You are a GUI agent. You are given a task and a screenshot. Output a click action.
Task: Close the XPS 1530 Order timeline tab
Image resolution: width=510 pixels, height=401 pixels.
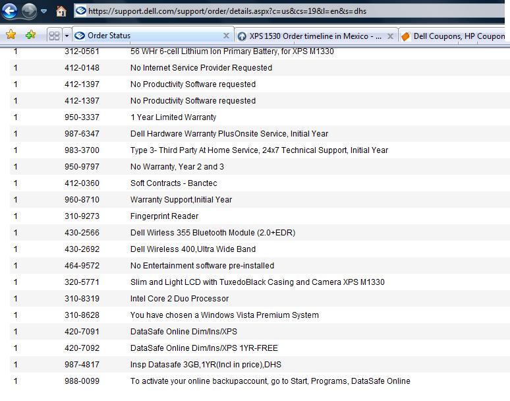[390, 36]
